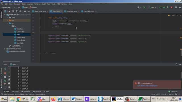Click the Build project hammer icon

coord(144,7)
